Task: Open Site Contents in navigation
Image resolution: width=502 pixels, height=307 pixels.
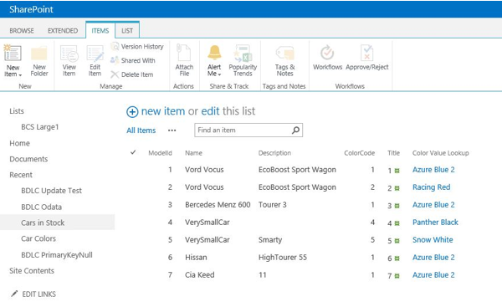Action: coord(32,271)
